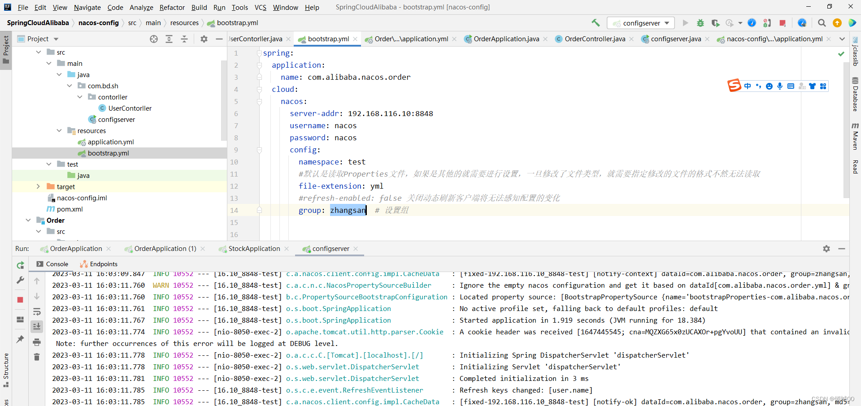This screenshot has width=861, height=406.
Task: Hide the Project tool window
Action: (219, 39)
